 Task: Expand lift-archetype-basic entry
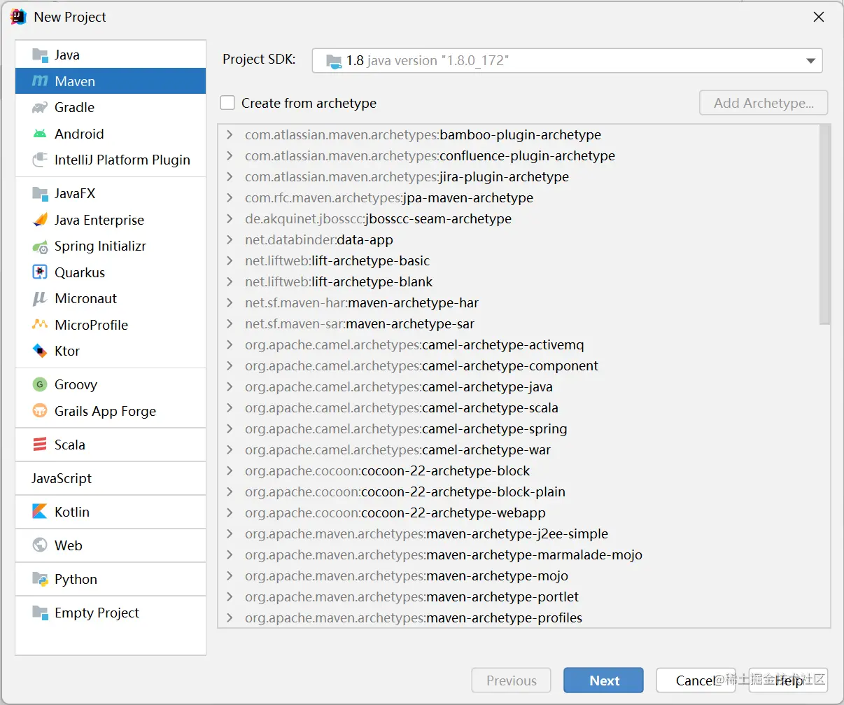point(230,260)
